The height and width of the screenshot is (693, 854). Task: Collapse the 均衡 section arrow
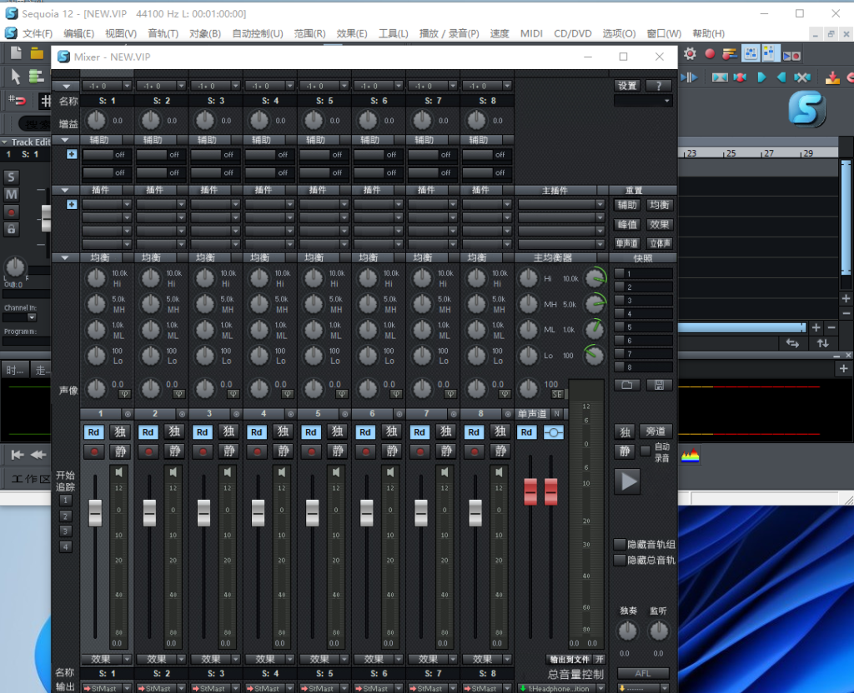65,257
